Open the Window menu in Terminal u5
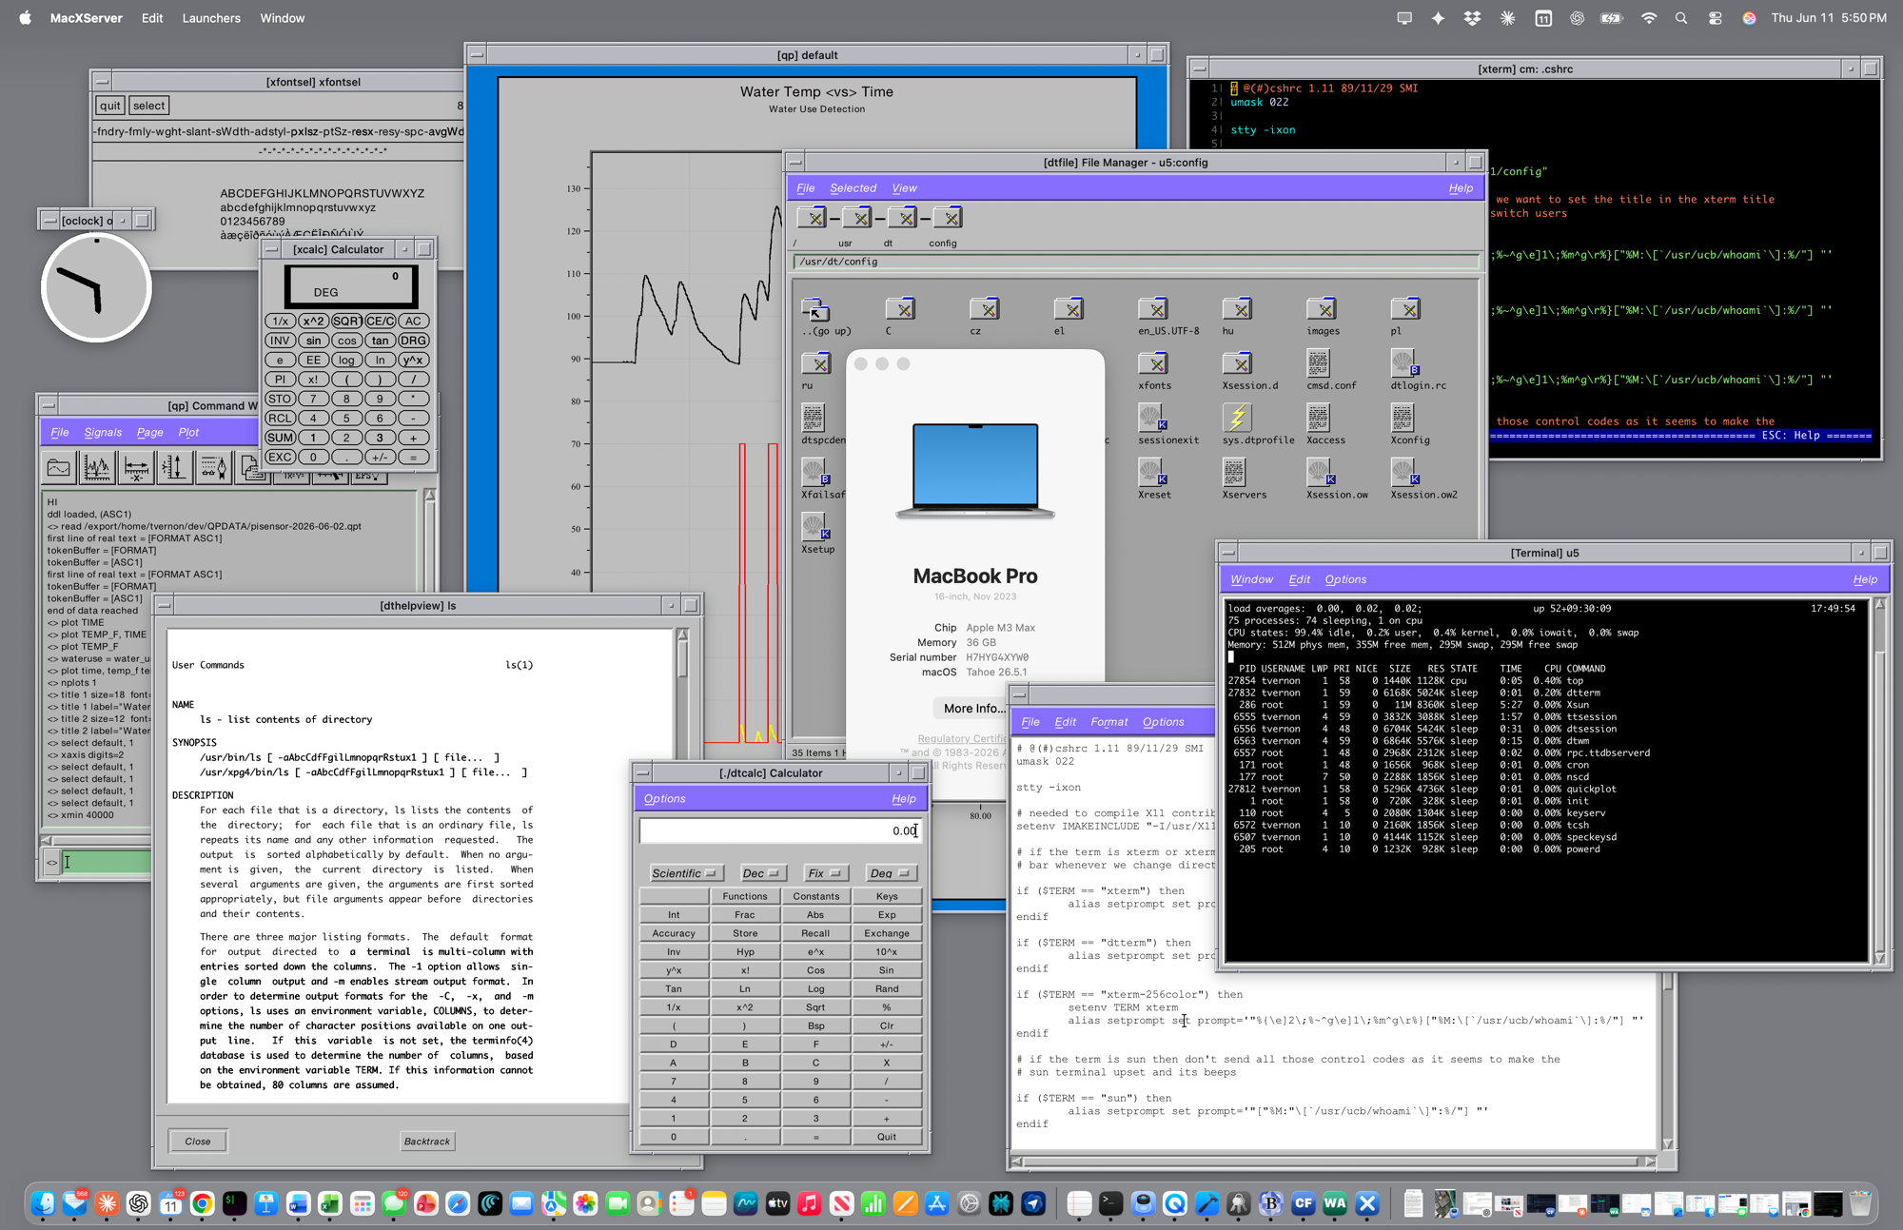Image resolution: width=1903 pixels, height=1230 pixels. (x=1251, y=579)
